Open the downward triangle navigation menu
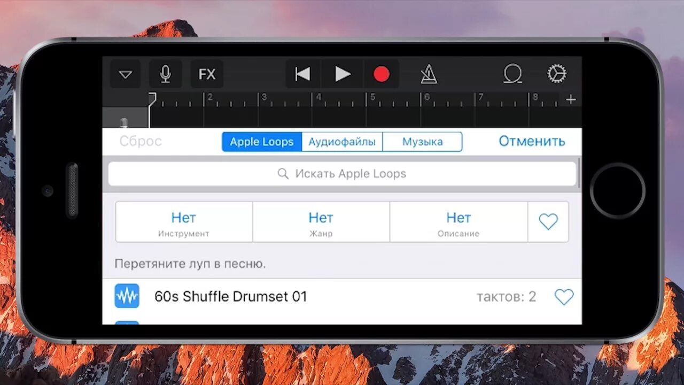 (126, 74)
